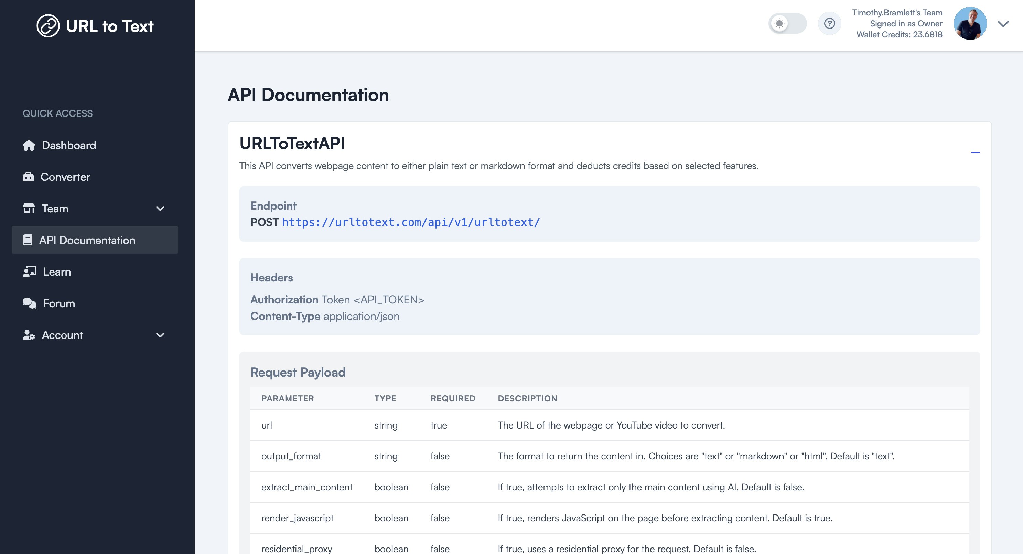Click the DESCRIPTION column header
The height and width of the screenshot is (554, 1023).
(x=527, y=398)
